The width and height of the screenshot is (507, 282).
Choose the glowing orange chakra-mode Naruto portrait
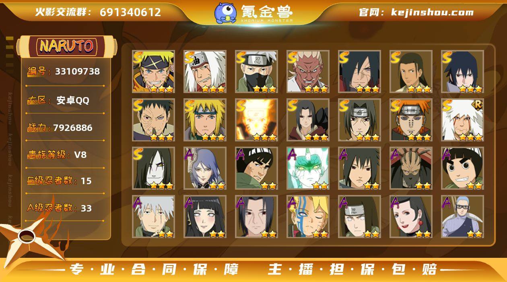[x=256, y=120]
